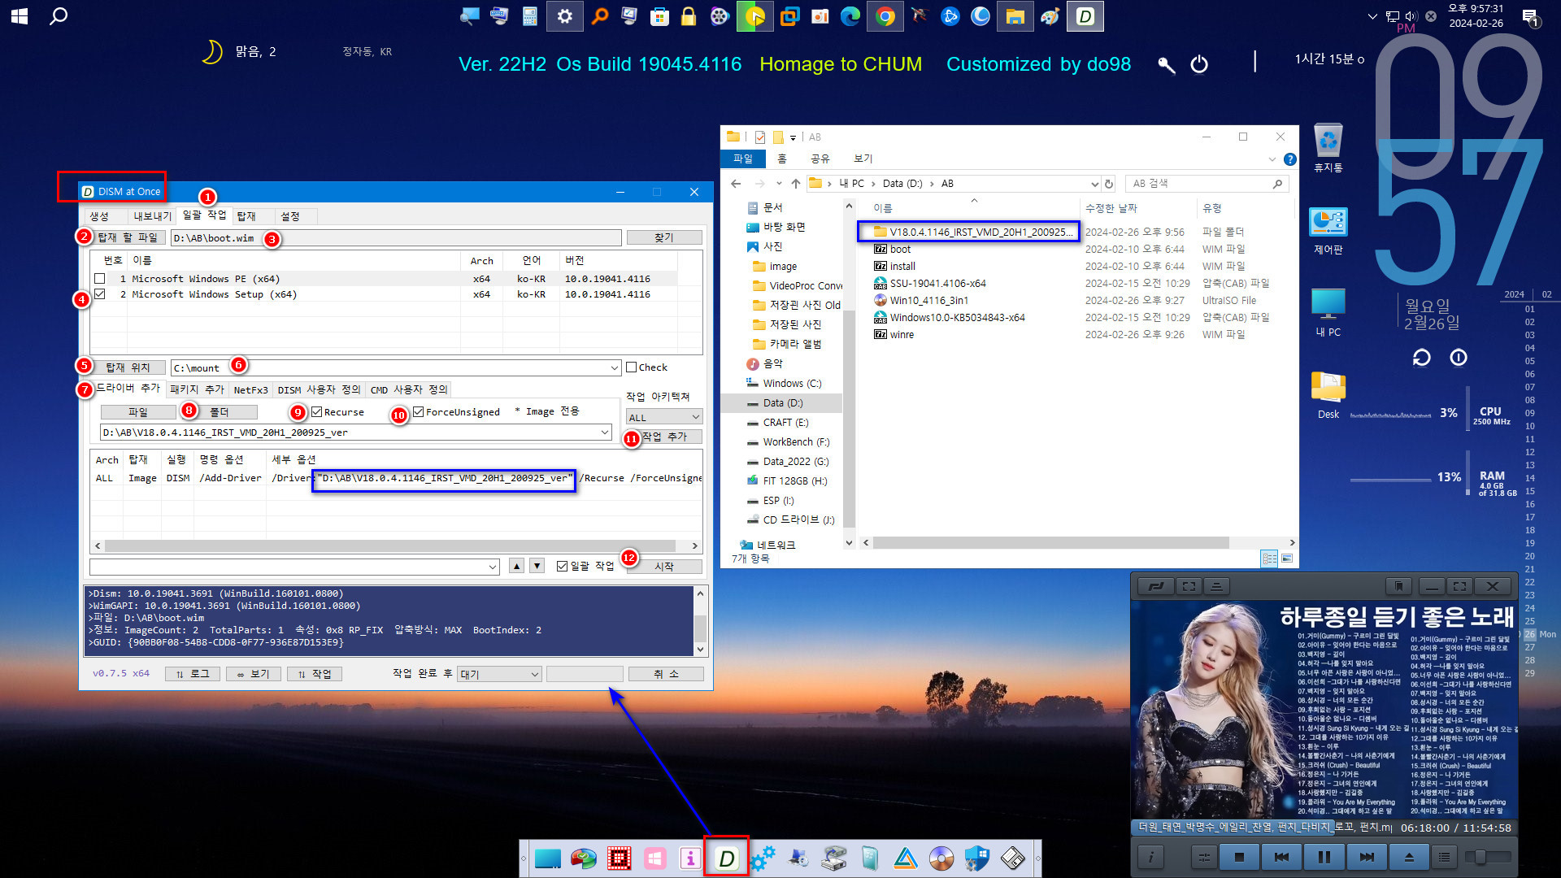Expand the Explorer address bar history dropdown

click(1094, 184)
